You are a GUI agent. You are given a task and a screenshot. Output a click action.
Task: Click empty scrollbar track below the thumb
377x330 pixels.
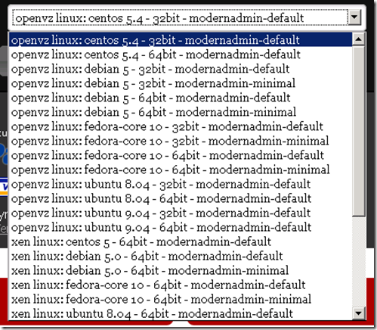(358, 262)
